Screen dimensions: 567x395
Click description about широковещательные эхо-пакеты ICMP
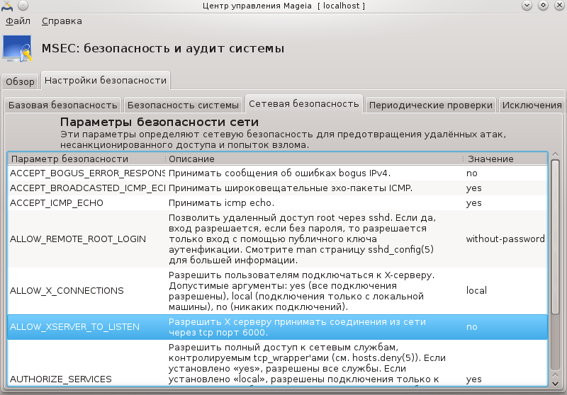click(x=291, y=188)
